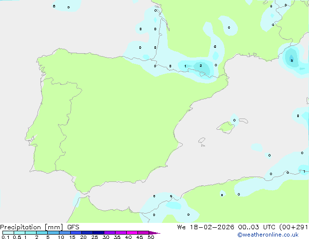309x239 pixels.
Task: Click the above-50 arrow tip of legend
Action: pyautogui.click(x=154, y=233)
